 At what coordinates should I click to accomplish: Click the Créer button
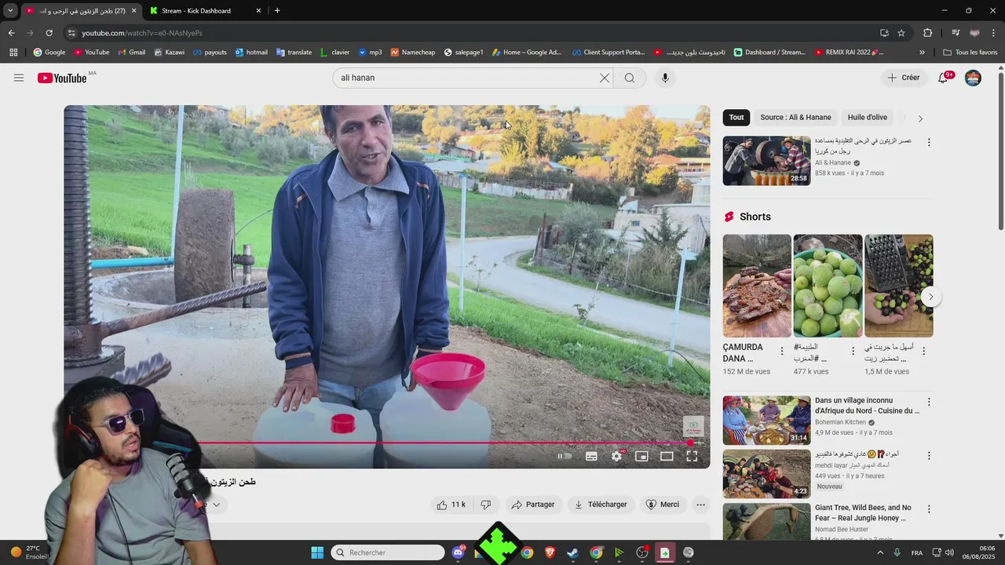pyautogui.click(x=904, y=78)
